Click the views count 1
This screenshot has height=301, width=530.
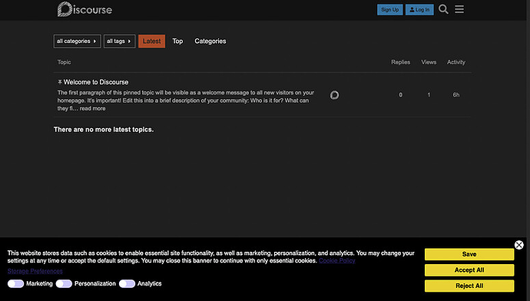[x=429, y=95]
